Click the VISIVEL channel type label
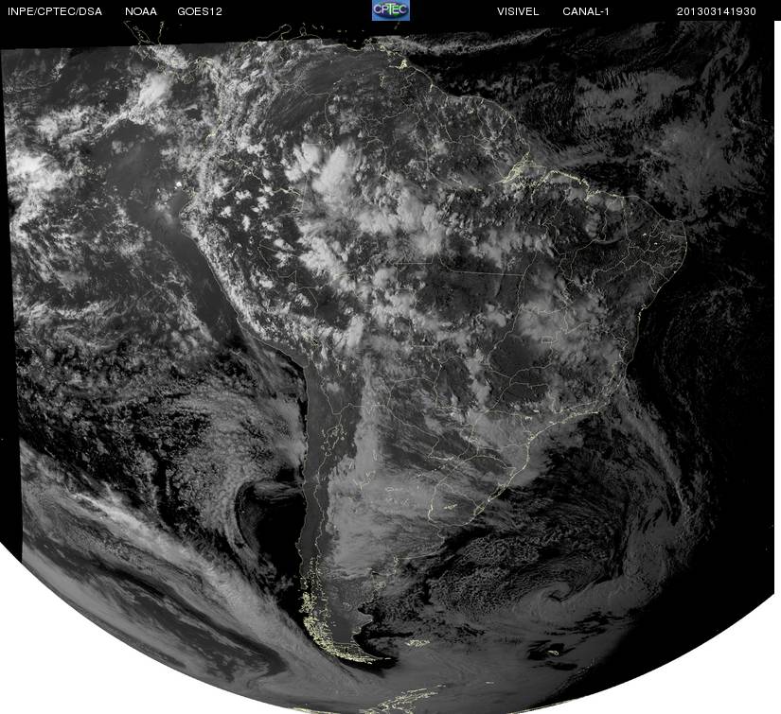The width and height of the screenshot is (781, 714). 518,11
